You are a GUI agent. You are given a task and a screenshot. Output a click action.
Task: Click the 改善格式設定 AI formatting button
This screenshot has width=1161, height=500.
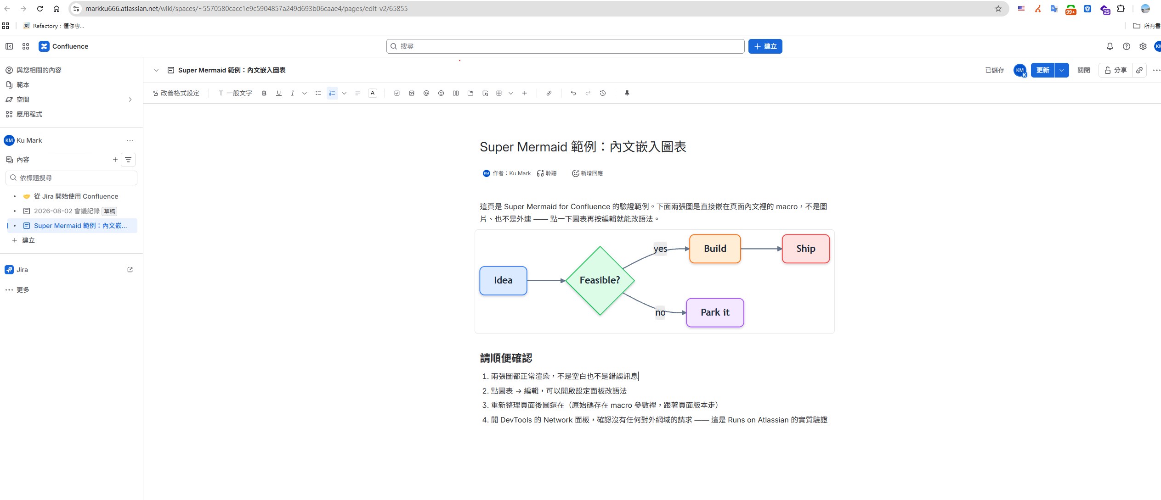[x=176, y=93]
